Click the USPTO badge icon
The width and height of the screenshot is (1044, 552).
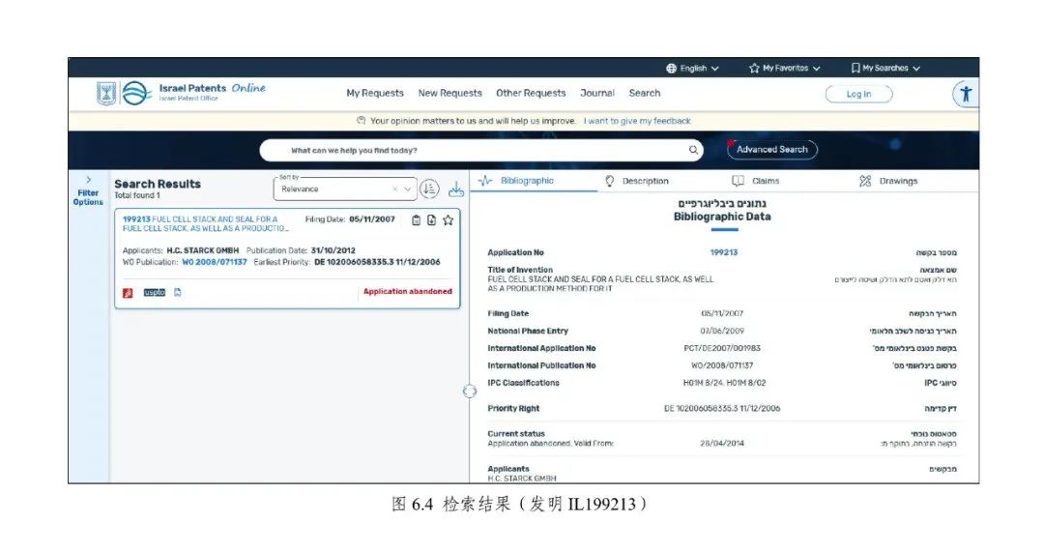coord(155,292)
